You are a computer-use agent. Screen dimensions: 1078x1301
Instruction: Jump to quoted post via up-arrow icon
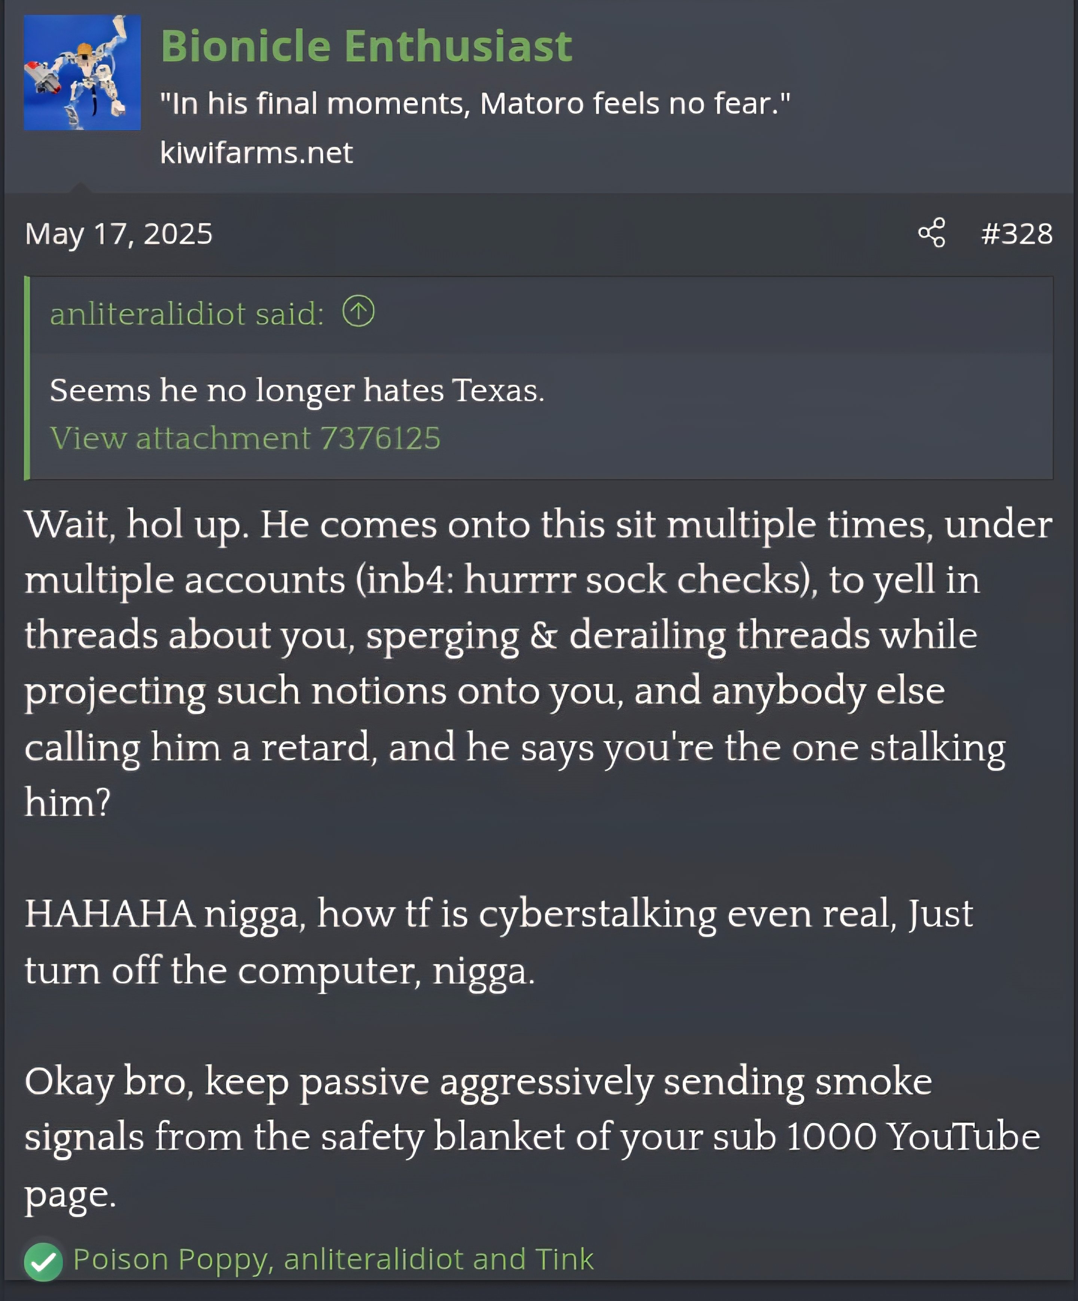point(358,311)
